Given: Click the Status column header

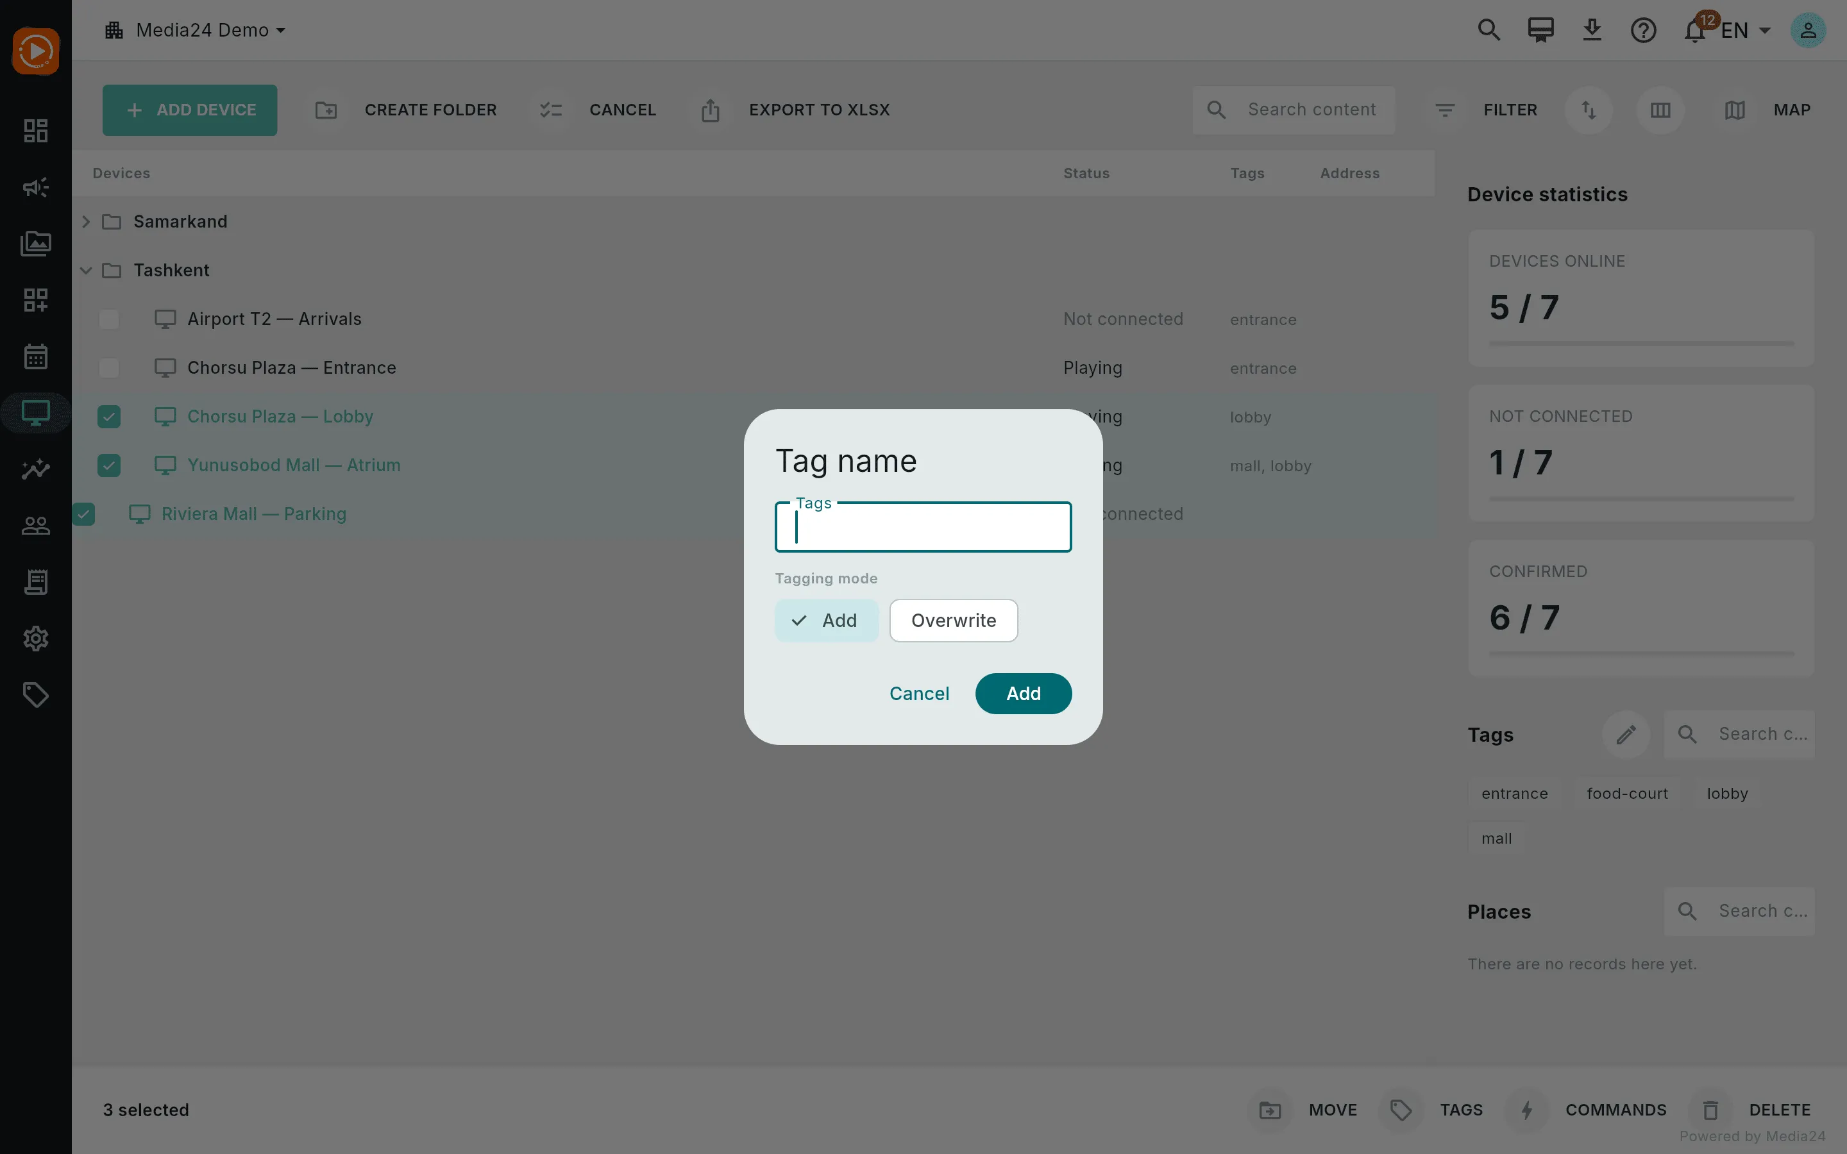Looking at the screenshot, I should coord(1086,173).
